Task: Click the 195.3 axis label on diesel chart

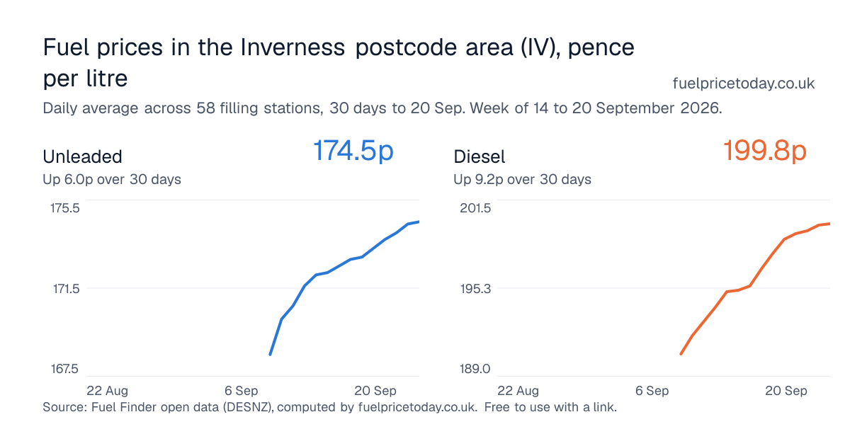Action: coord(476,289)
